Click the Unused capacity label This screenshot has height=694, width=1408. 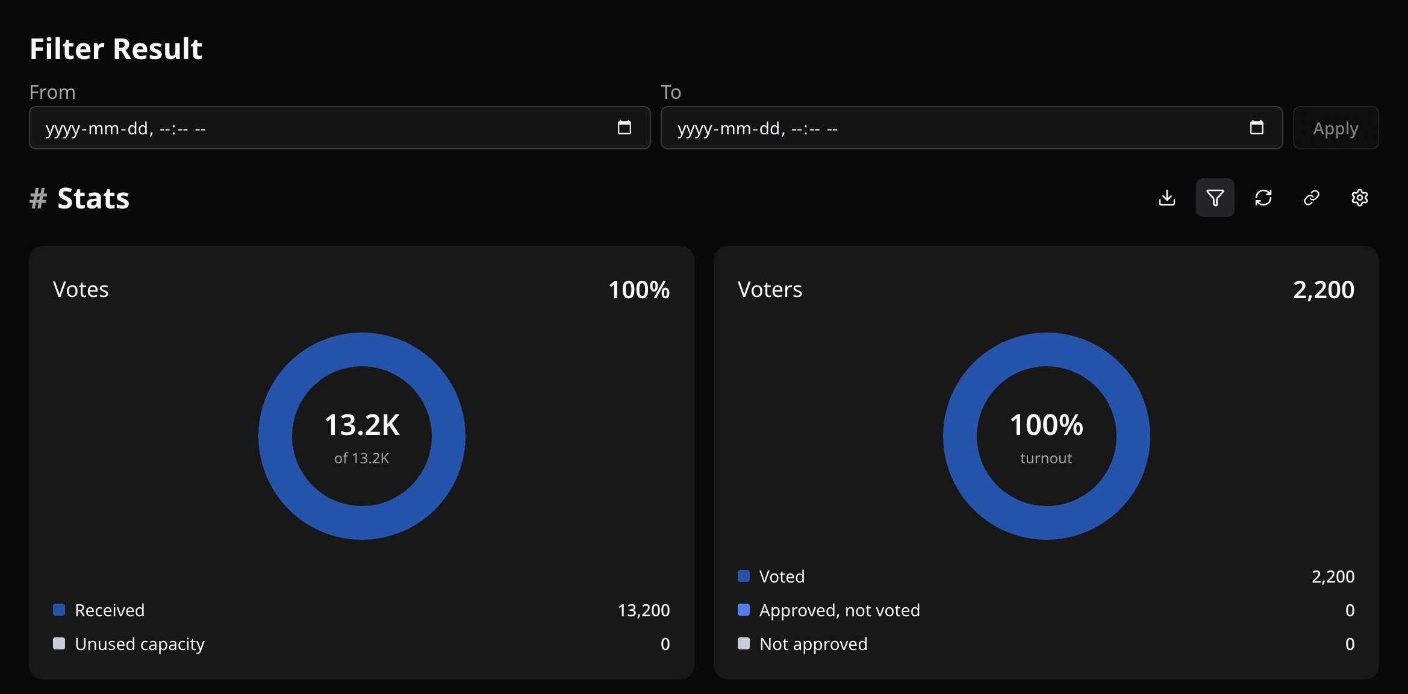point(140,644)
